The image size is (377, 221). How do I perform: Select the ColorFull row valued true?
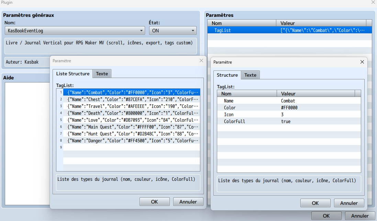(x=289, y=121)
